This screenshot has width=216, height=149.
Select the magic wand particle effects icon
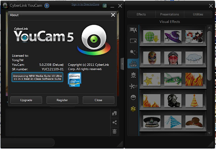pos(133,52)
